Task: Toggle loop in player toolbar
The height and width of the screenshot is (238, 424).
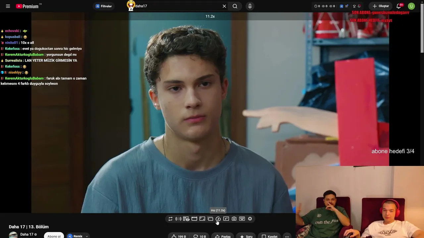Action: click(170, 219)
